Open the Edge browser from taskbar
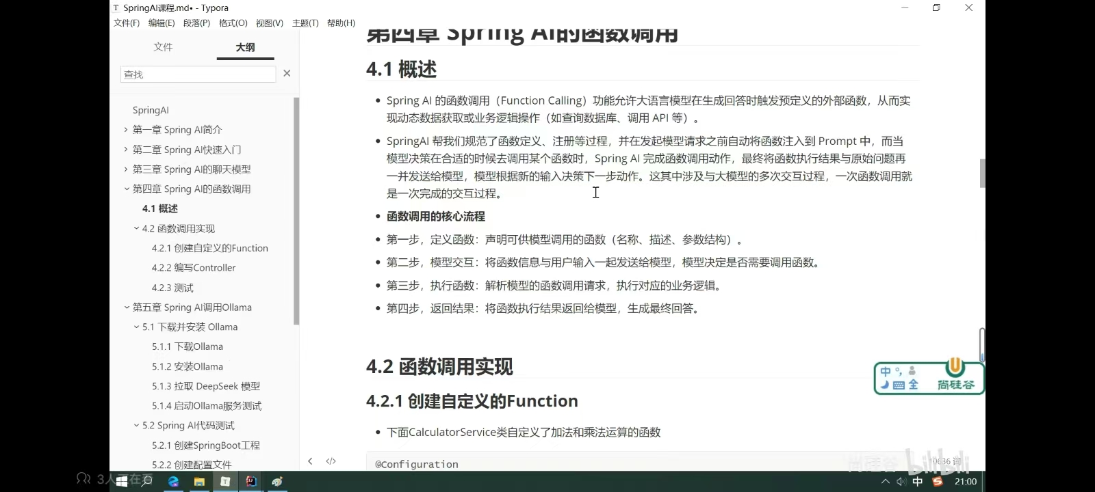Screen dimensions: 1095x492 (x=174, y=481)
